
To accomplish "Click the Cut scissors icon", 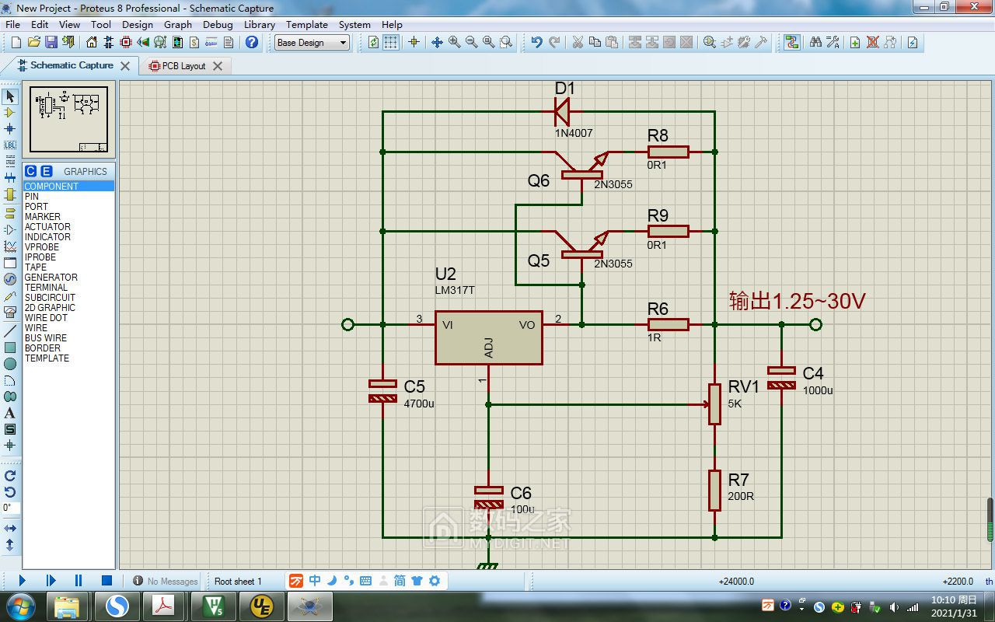I will [578, 43].
